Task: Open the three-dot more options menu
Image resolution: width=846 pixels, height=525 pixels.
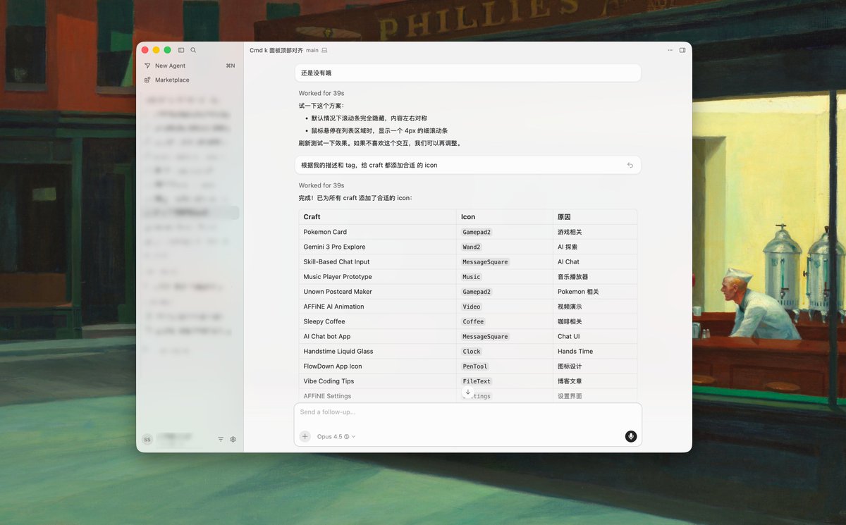Action: click(670, 50)
